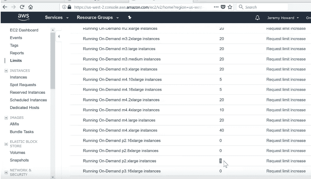Open the browser home page icon
311x179 pixels.
pos(30,7)
